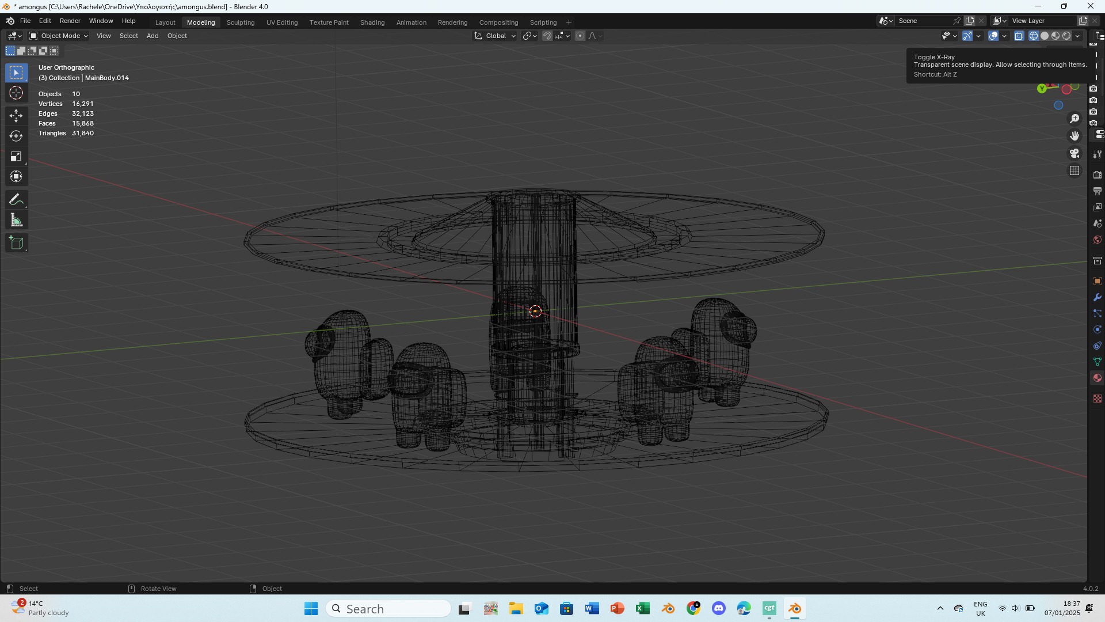Open the snapping options dropdown

coord(562,36)
